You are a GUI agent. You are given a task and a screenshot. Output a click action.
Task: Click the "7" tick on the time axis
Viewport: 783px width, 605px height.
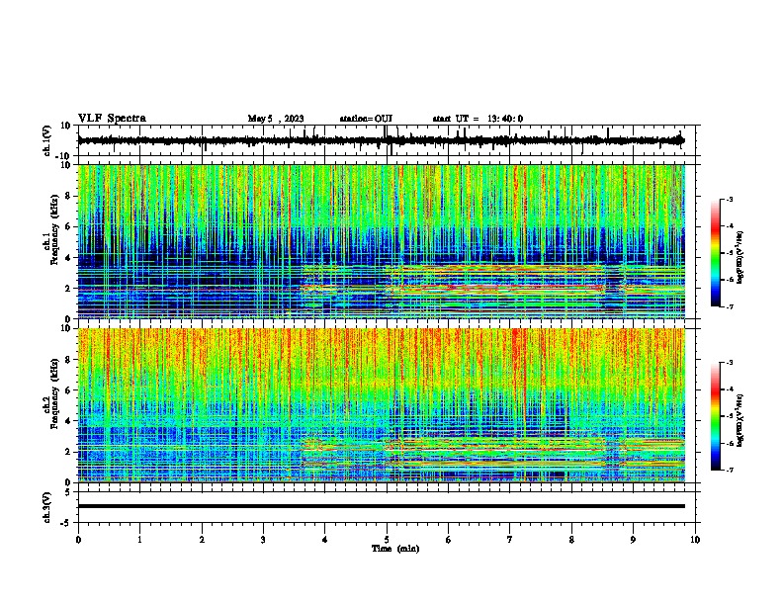[x=510, y=540]
